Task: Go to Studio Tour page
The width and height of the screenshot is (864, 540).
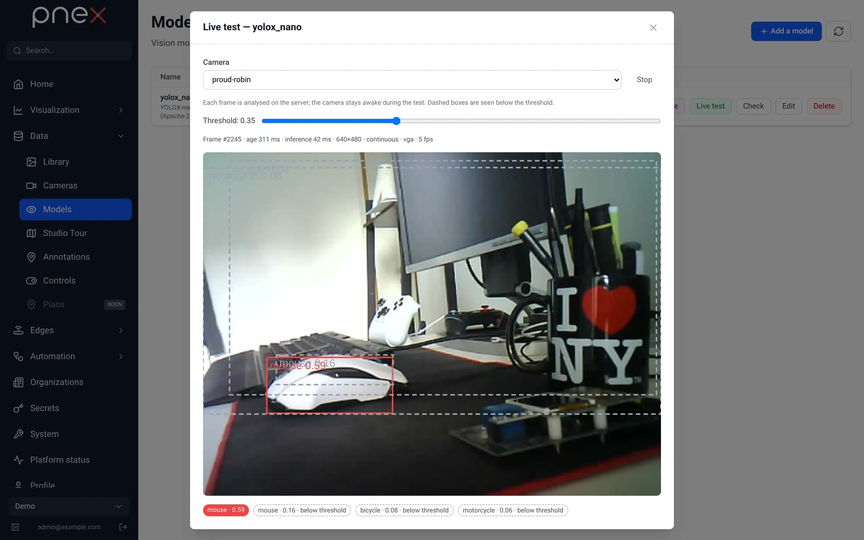Action: click(x=76, y=233)
